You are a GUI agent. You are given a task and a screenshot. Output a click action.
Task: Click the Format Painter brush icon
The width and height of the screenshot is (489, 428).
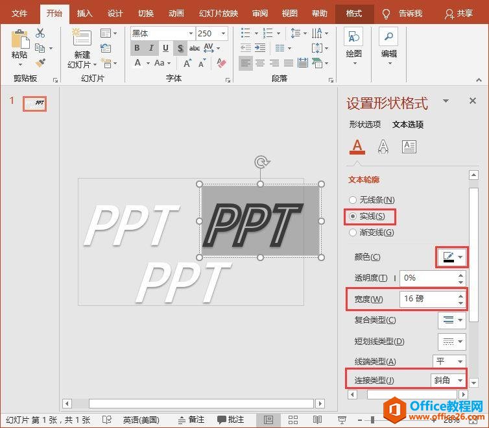click(40, 63)
